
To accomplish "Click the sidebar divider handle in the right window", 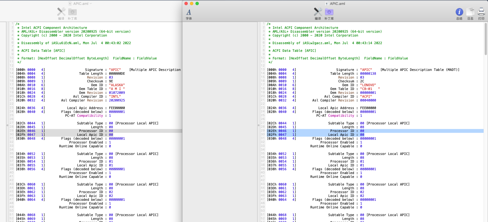I will (259, 125).
